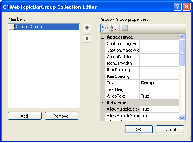Select the GroupPadding property value field

pyautogui.click(x=159, y=57)
